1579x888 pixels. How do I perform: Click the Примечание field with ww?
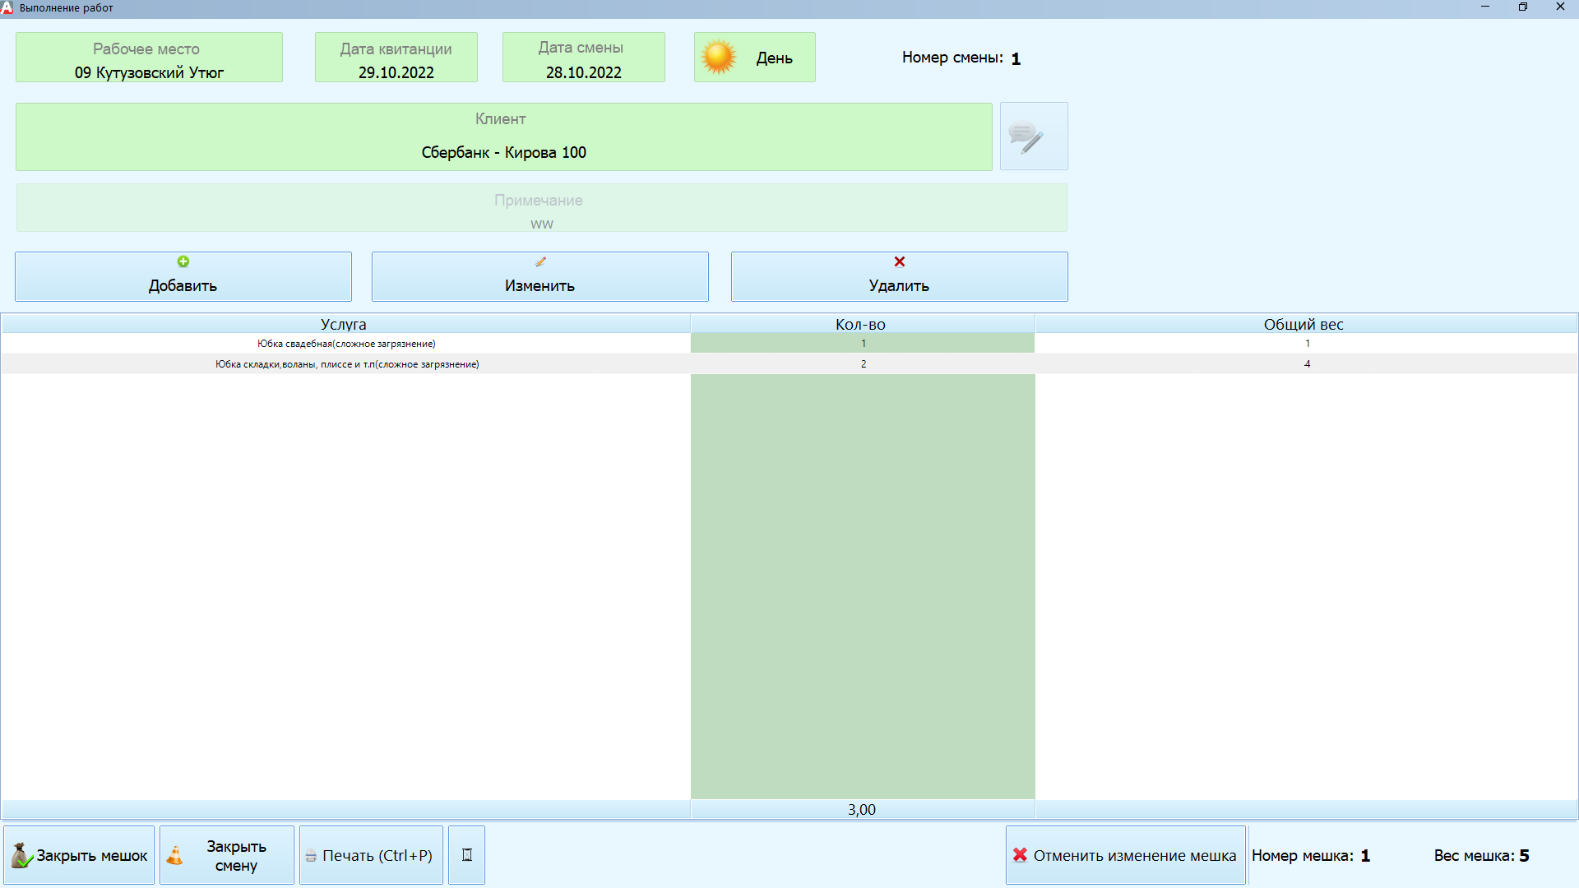coord(542,207)
